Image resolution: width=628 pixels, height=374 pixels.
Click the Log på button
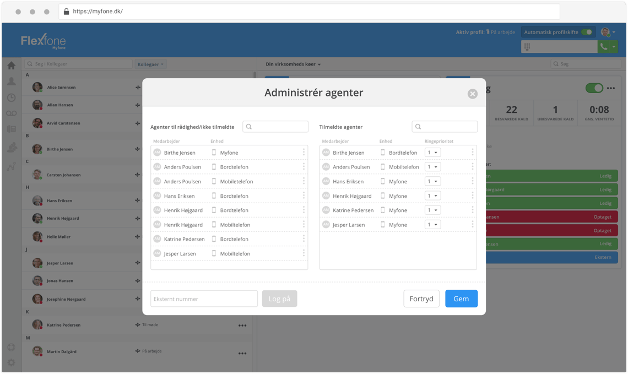point(279,299)
